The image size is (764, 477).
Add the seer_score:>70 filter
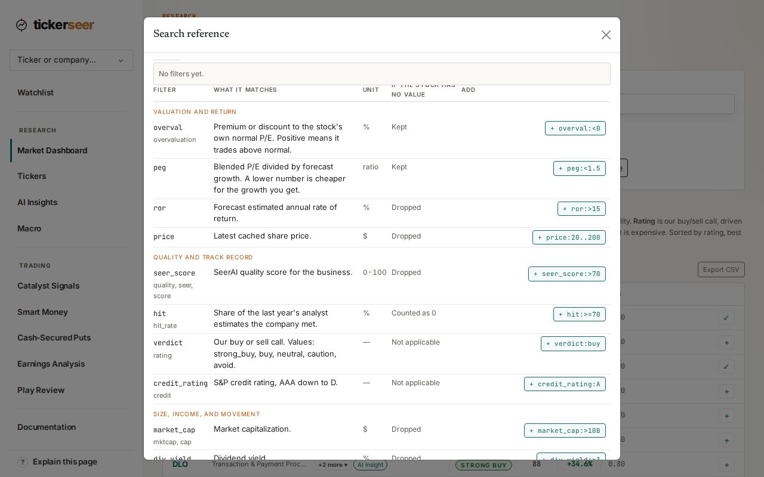[x=567, y=274]
